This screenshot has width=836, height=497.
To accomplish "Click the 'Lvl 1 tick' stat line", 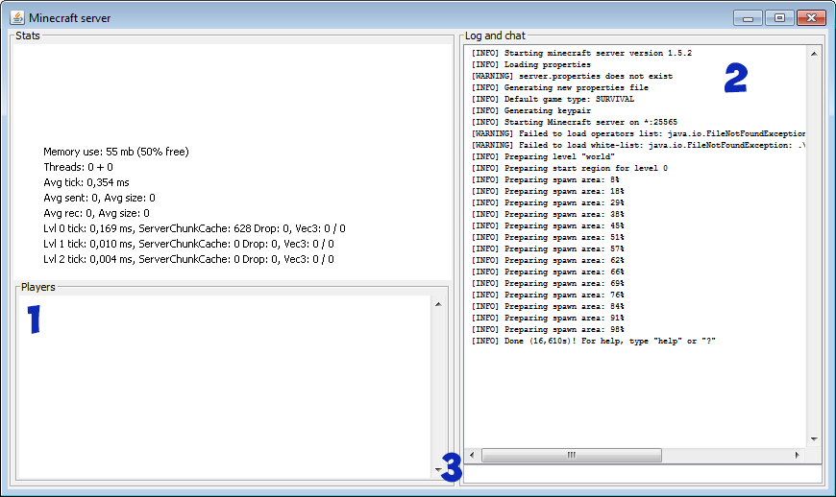I will coord(188,245).
